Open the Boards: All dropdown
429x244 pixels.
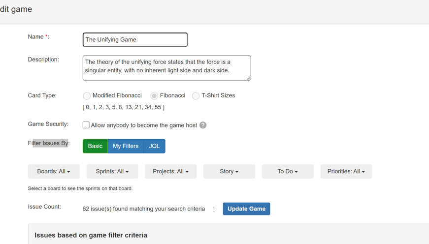pyautogui.click(x=54, y=171)
